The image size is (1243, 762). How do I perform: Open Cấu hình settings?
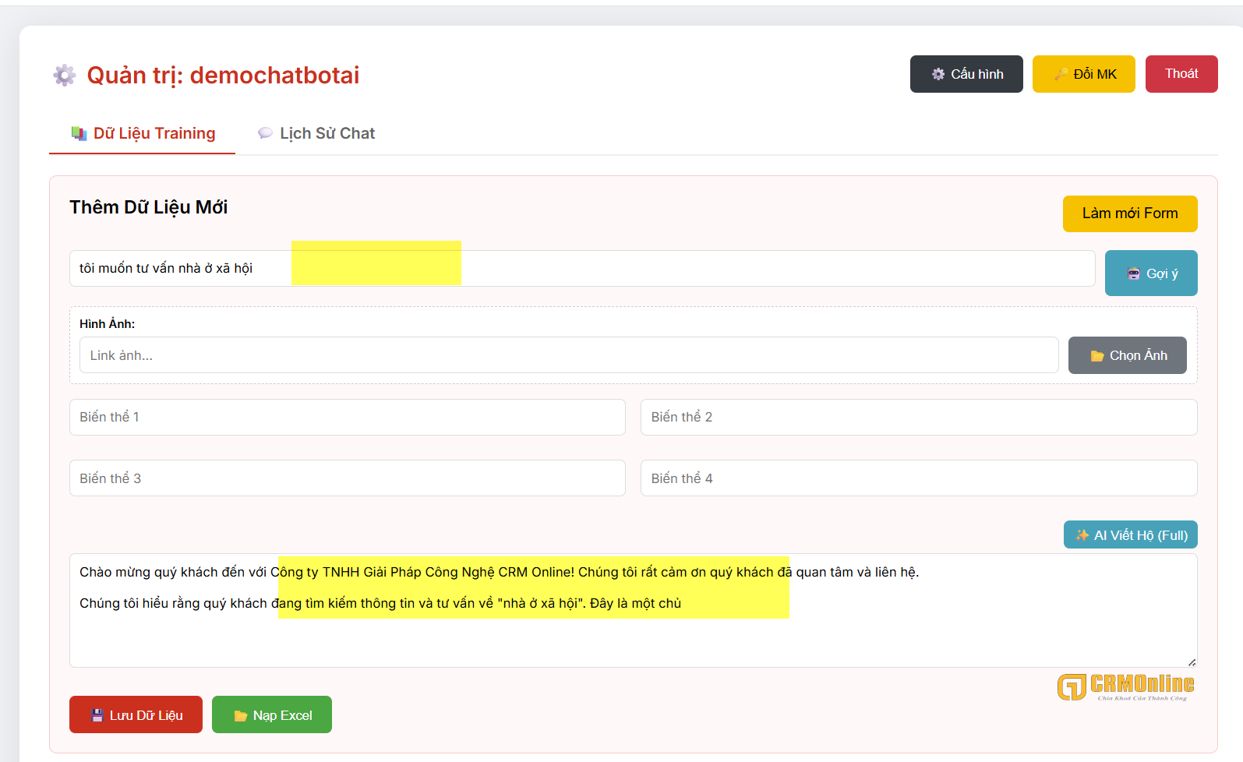[x=966, y=74]
